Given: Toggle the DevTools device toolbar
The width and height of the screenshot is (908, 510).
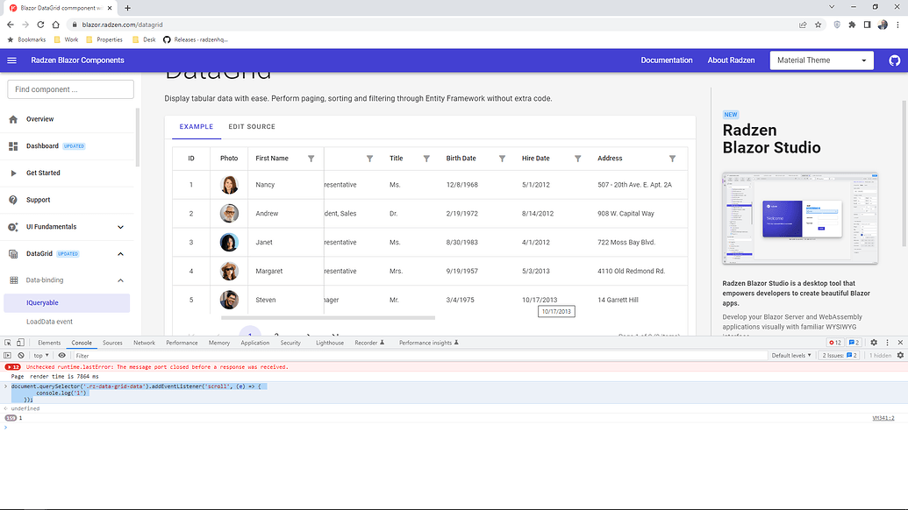Looking at the screenshot, I should point(20,343).
